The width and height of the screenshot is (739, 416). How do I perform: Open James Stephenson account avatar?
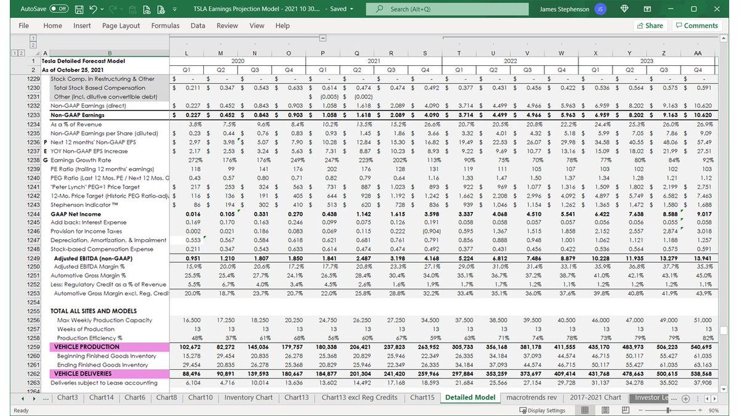click(x=602, y=9)
